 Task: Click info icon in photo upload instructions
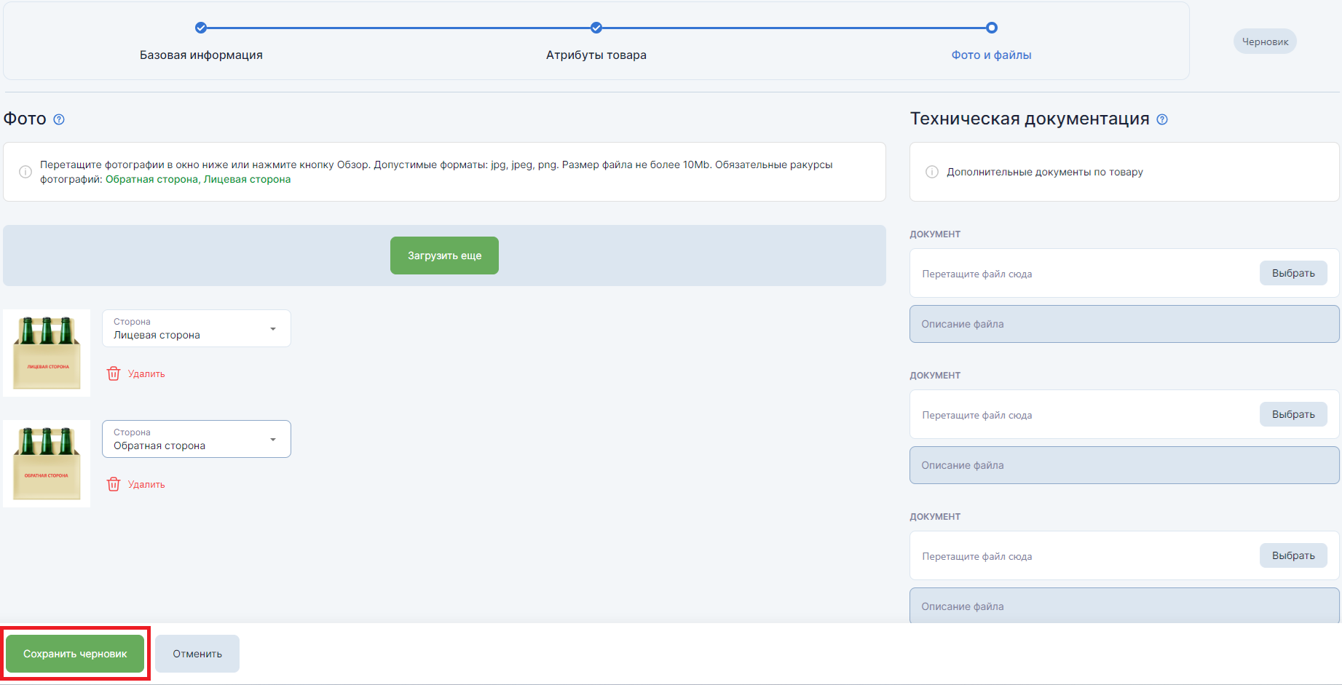coord(25,172)
